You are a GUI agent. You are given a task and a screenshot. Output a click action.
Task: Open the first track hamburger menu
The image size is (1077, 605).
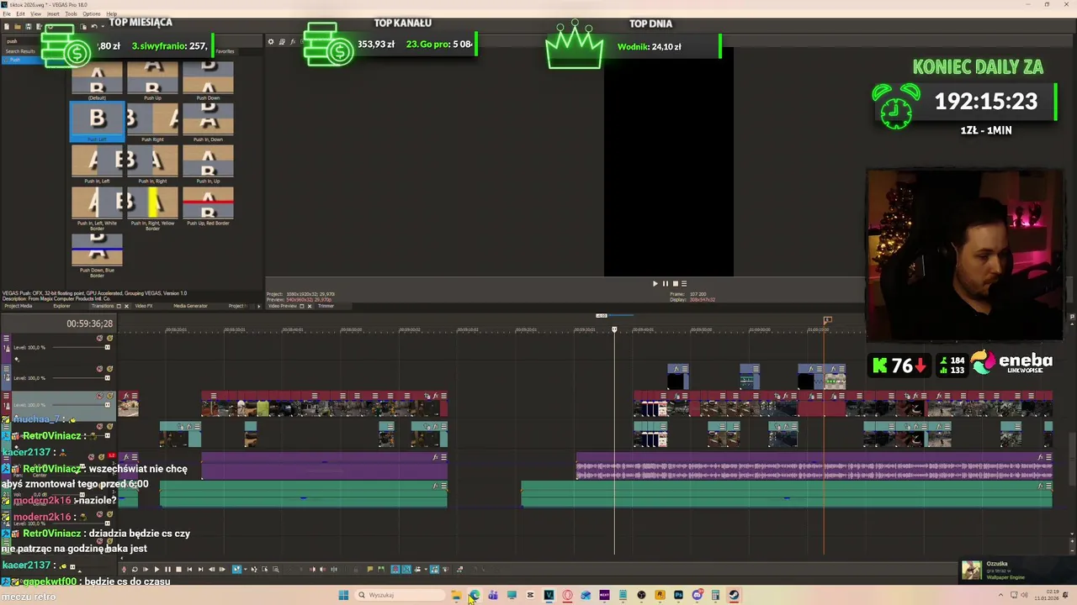[x=7, y=338]
